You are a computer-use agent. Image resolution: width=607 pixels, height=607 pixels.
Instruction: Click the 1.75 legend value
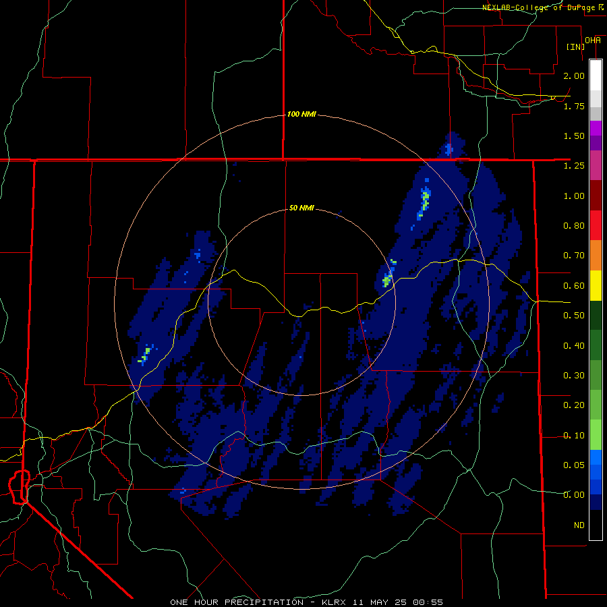(x=574, y=106)
